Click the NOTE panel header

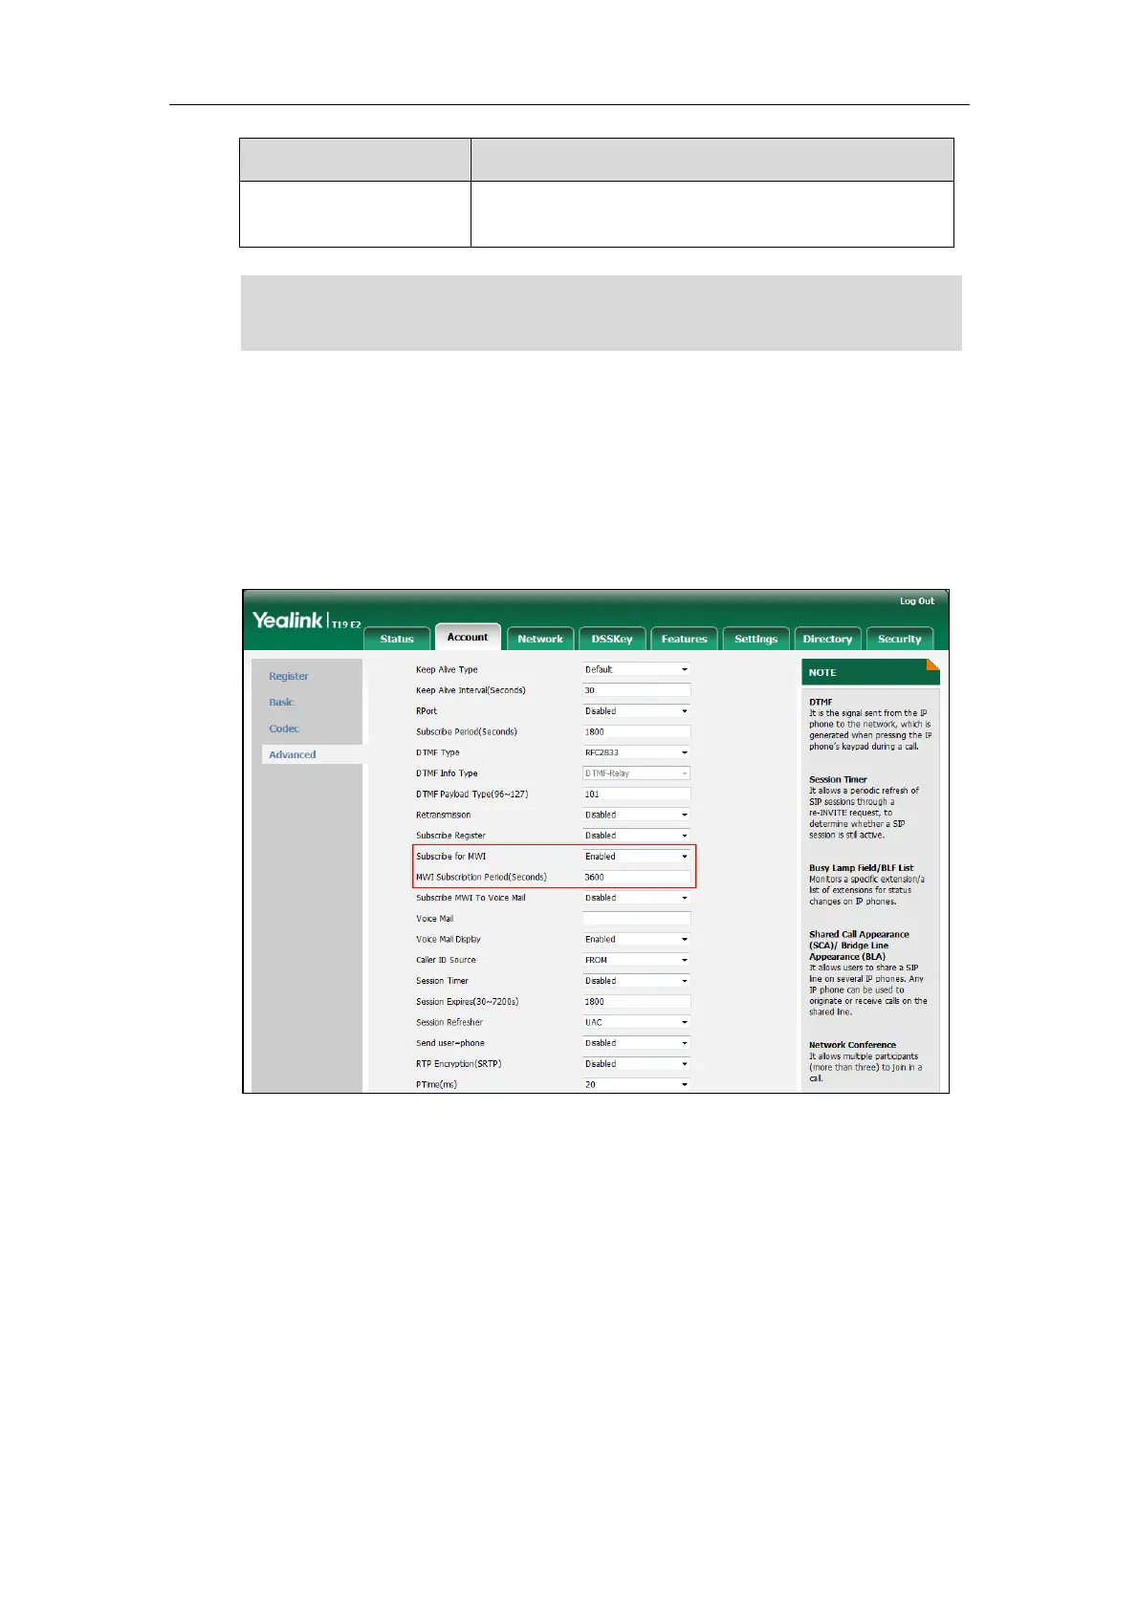pos(870,672)
